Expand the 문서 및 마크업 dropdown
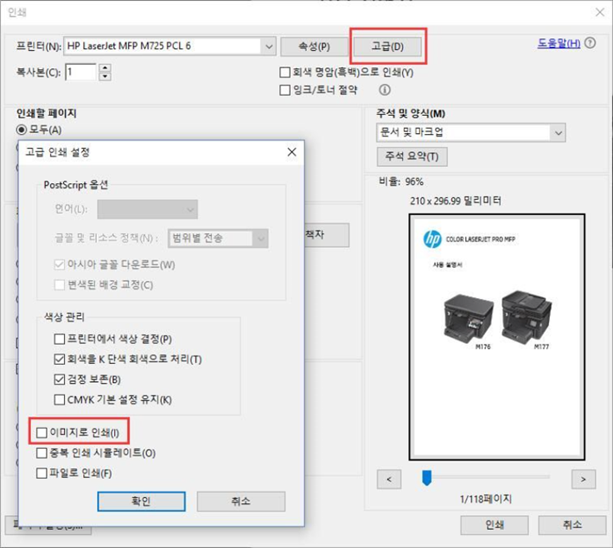Screen dimensions: 613x548 pos(471,132)
